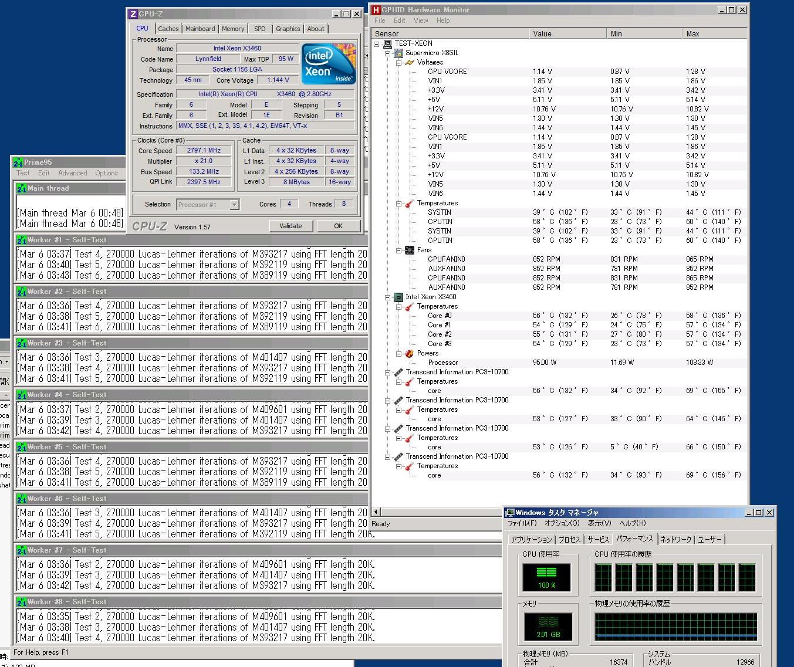Click the Worker #3 Self-Test icon
Screen dimensions: 794x667
pos(22,343)
